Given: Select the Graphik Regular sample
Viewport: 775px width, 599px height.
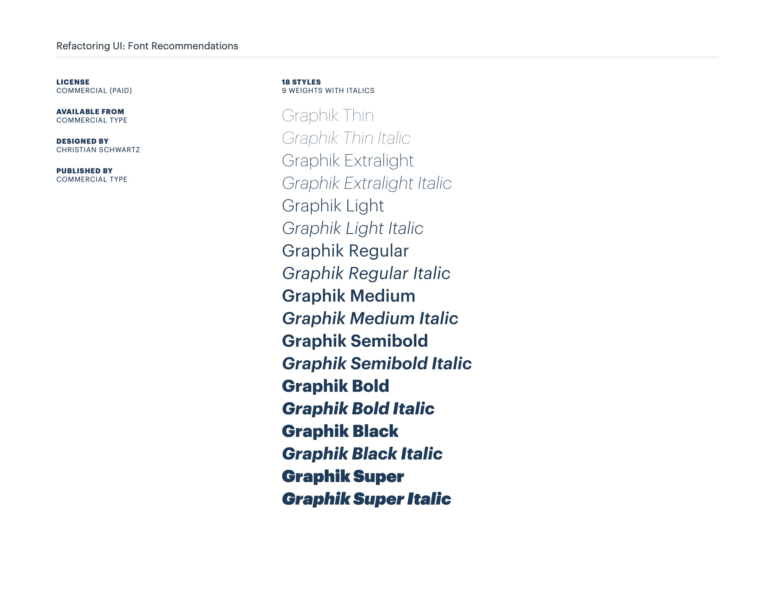Looking at the screenshot, I should click(x=345, y=251).
